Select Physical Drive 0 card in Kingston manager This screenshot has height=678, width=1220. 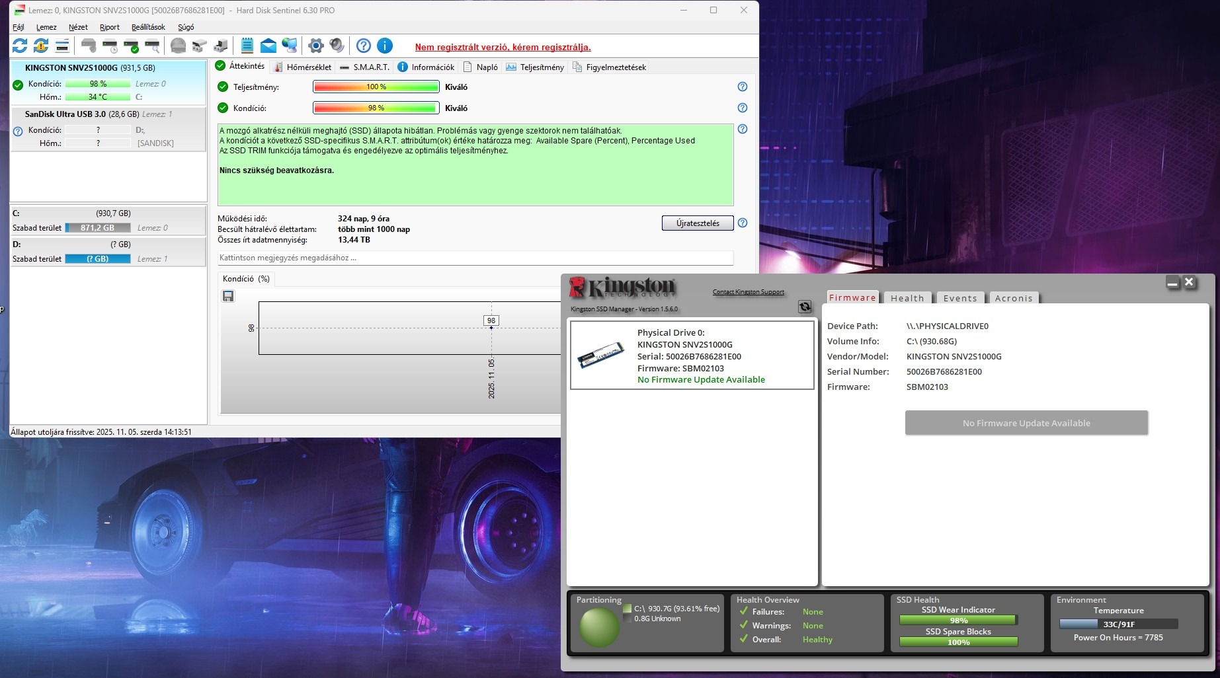[692, 356]
